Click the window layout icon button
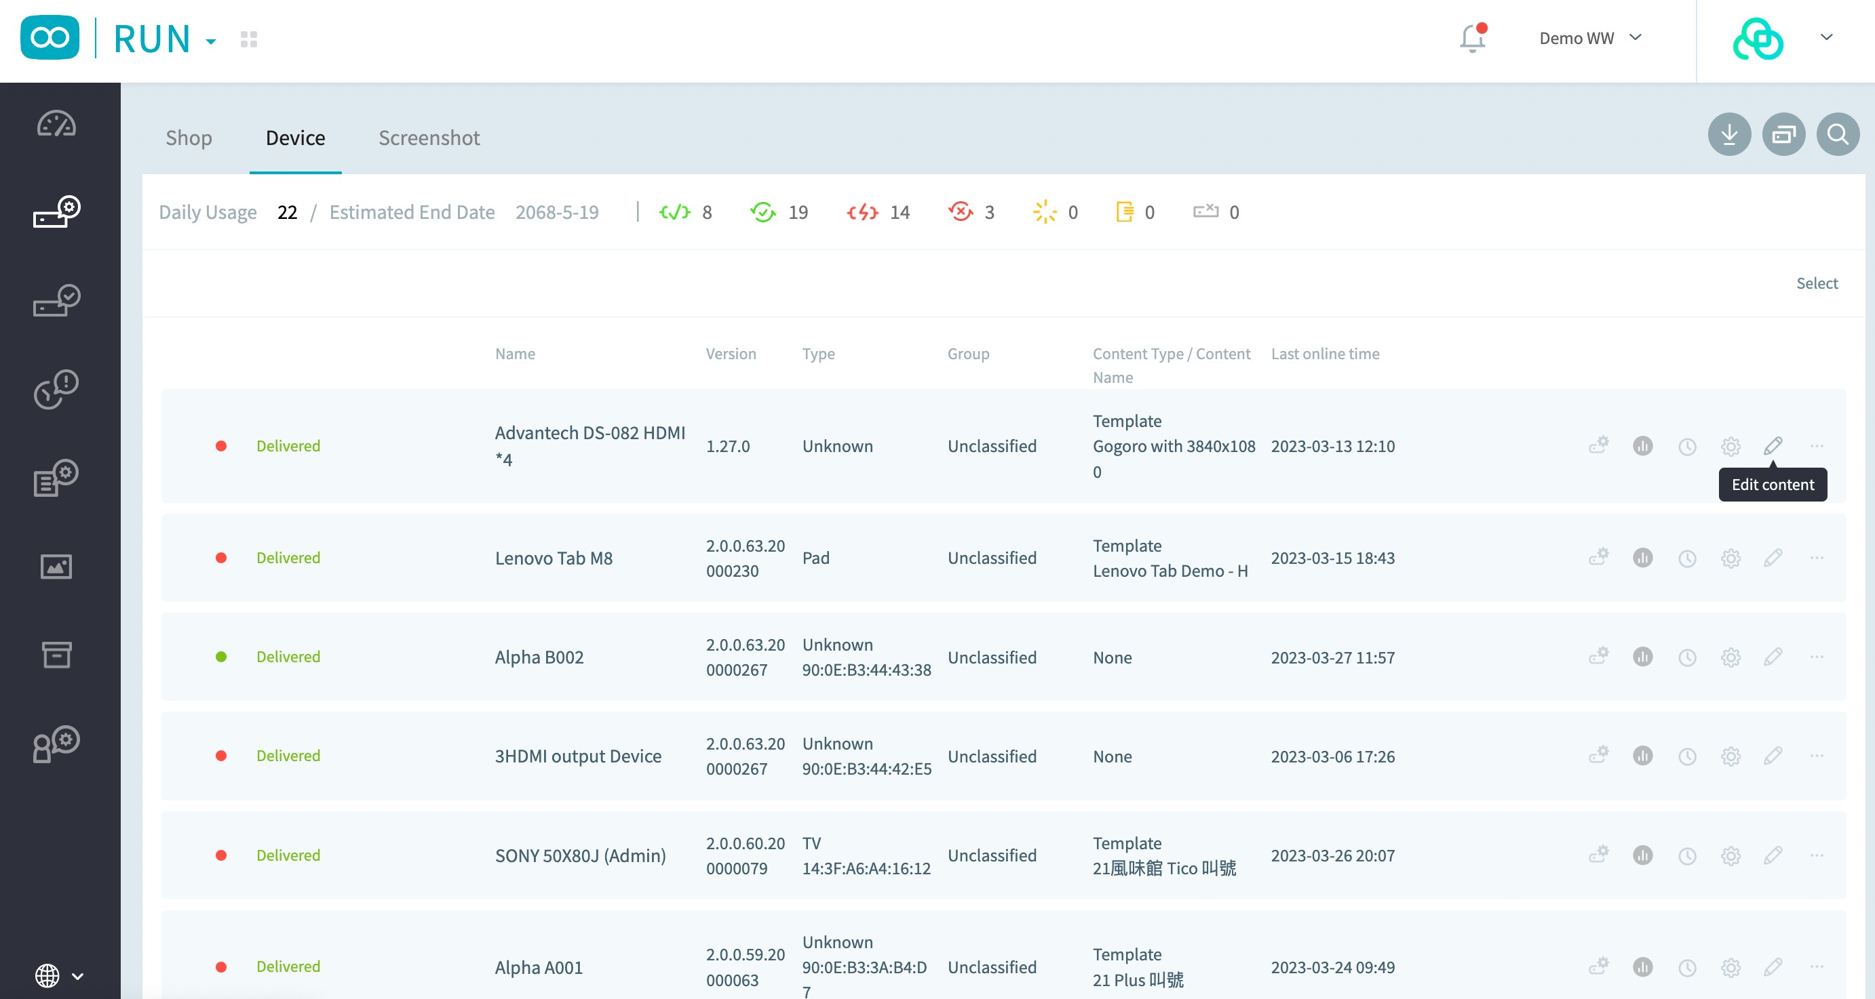 (1783, 134)
